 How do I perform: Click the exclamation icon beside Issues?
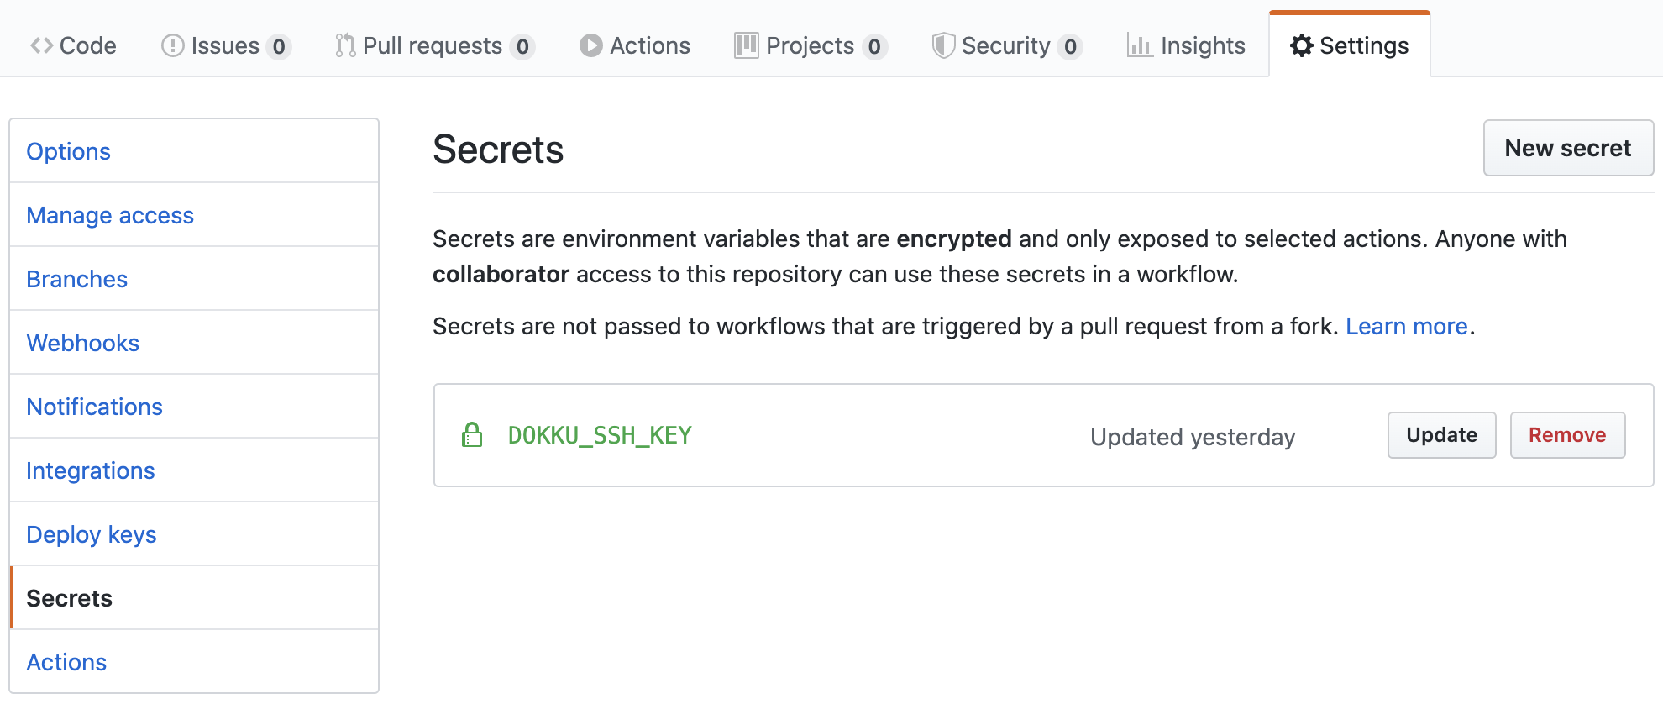click(x=173, y=45)
